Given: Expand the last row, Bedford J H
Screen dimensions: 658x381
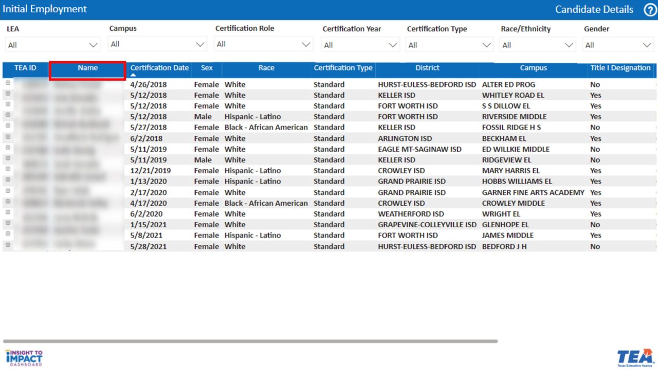Looking at the screenshot, I should pos(8,245).
